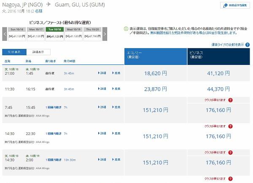This screenshot has width=253, height=183.
Task: Expand details for the 21:00 departure flight
Action: 102,73
